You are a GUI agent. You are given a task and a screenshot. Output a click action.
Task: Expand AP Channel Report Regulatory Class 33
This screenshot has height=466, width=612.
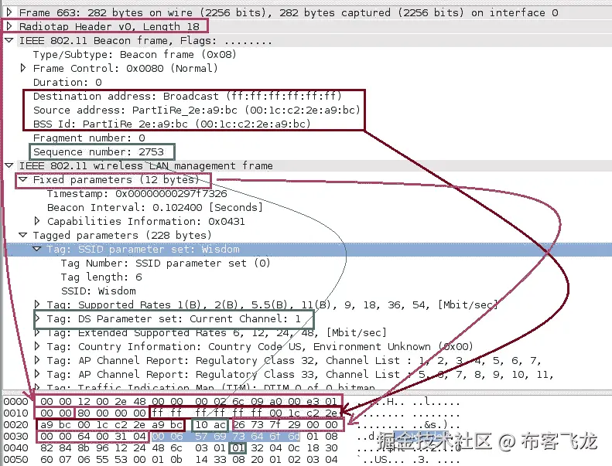(37, 374)
